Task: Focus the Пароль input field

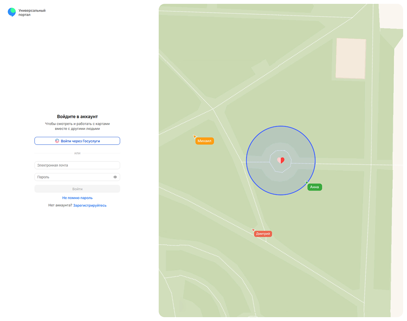Action: coord(73,177)
